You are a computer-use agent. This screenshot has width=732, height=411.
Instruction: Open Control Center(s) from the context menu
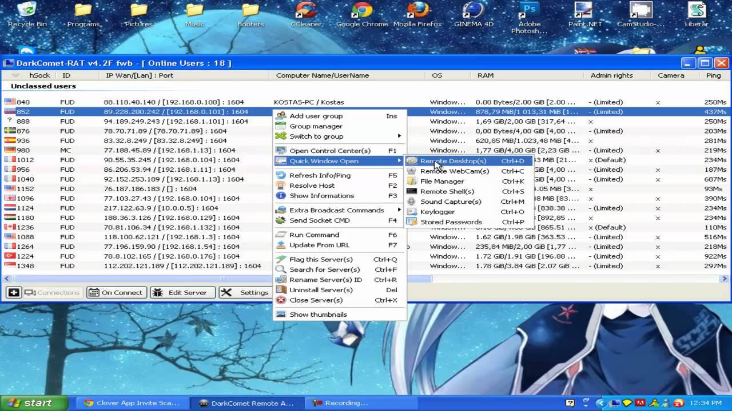[339, 151]
